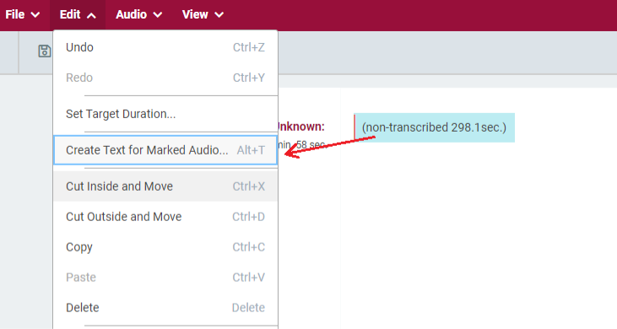Screen dimensions: 617x329
Task: Open the File menu
Action: (23, 14)
